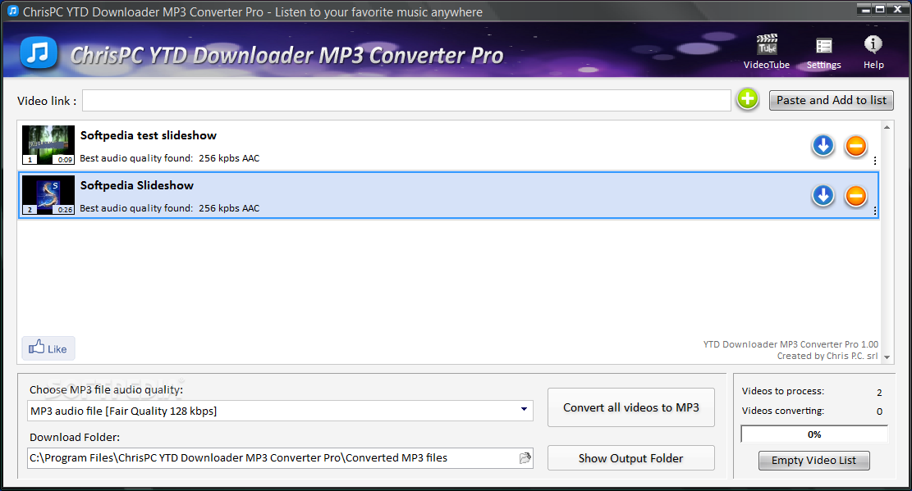Remove Softpedia Slideshow from list

coord(855,196)
